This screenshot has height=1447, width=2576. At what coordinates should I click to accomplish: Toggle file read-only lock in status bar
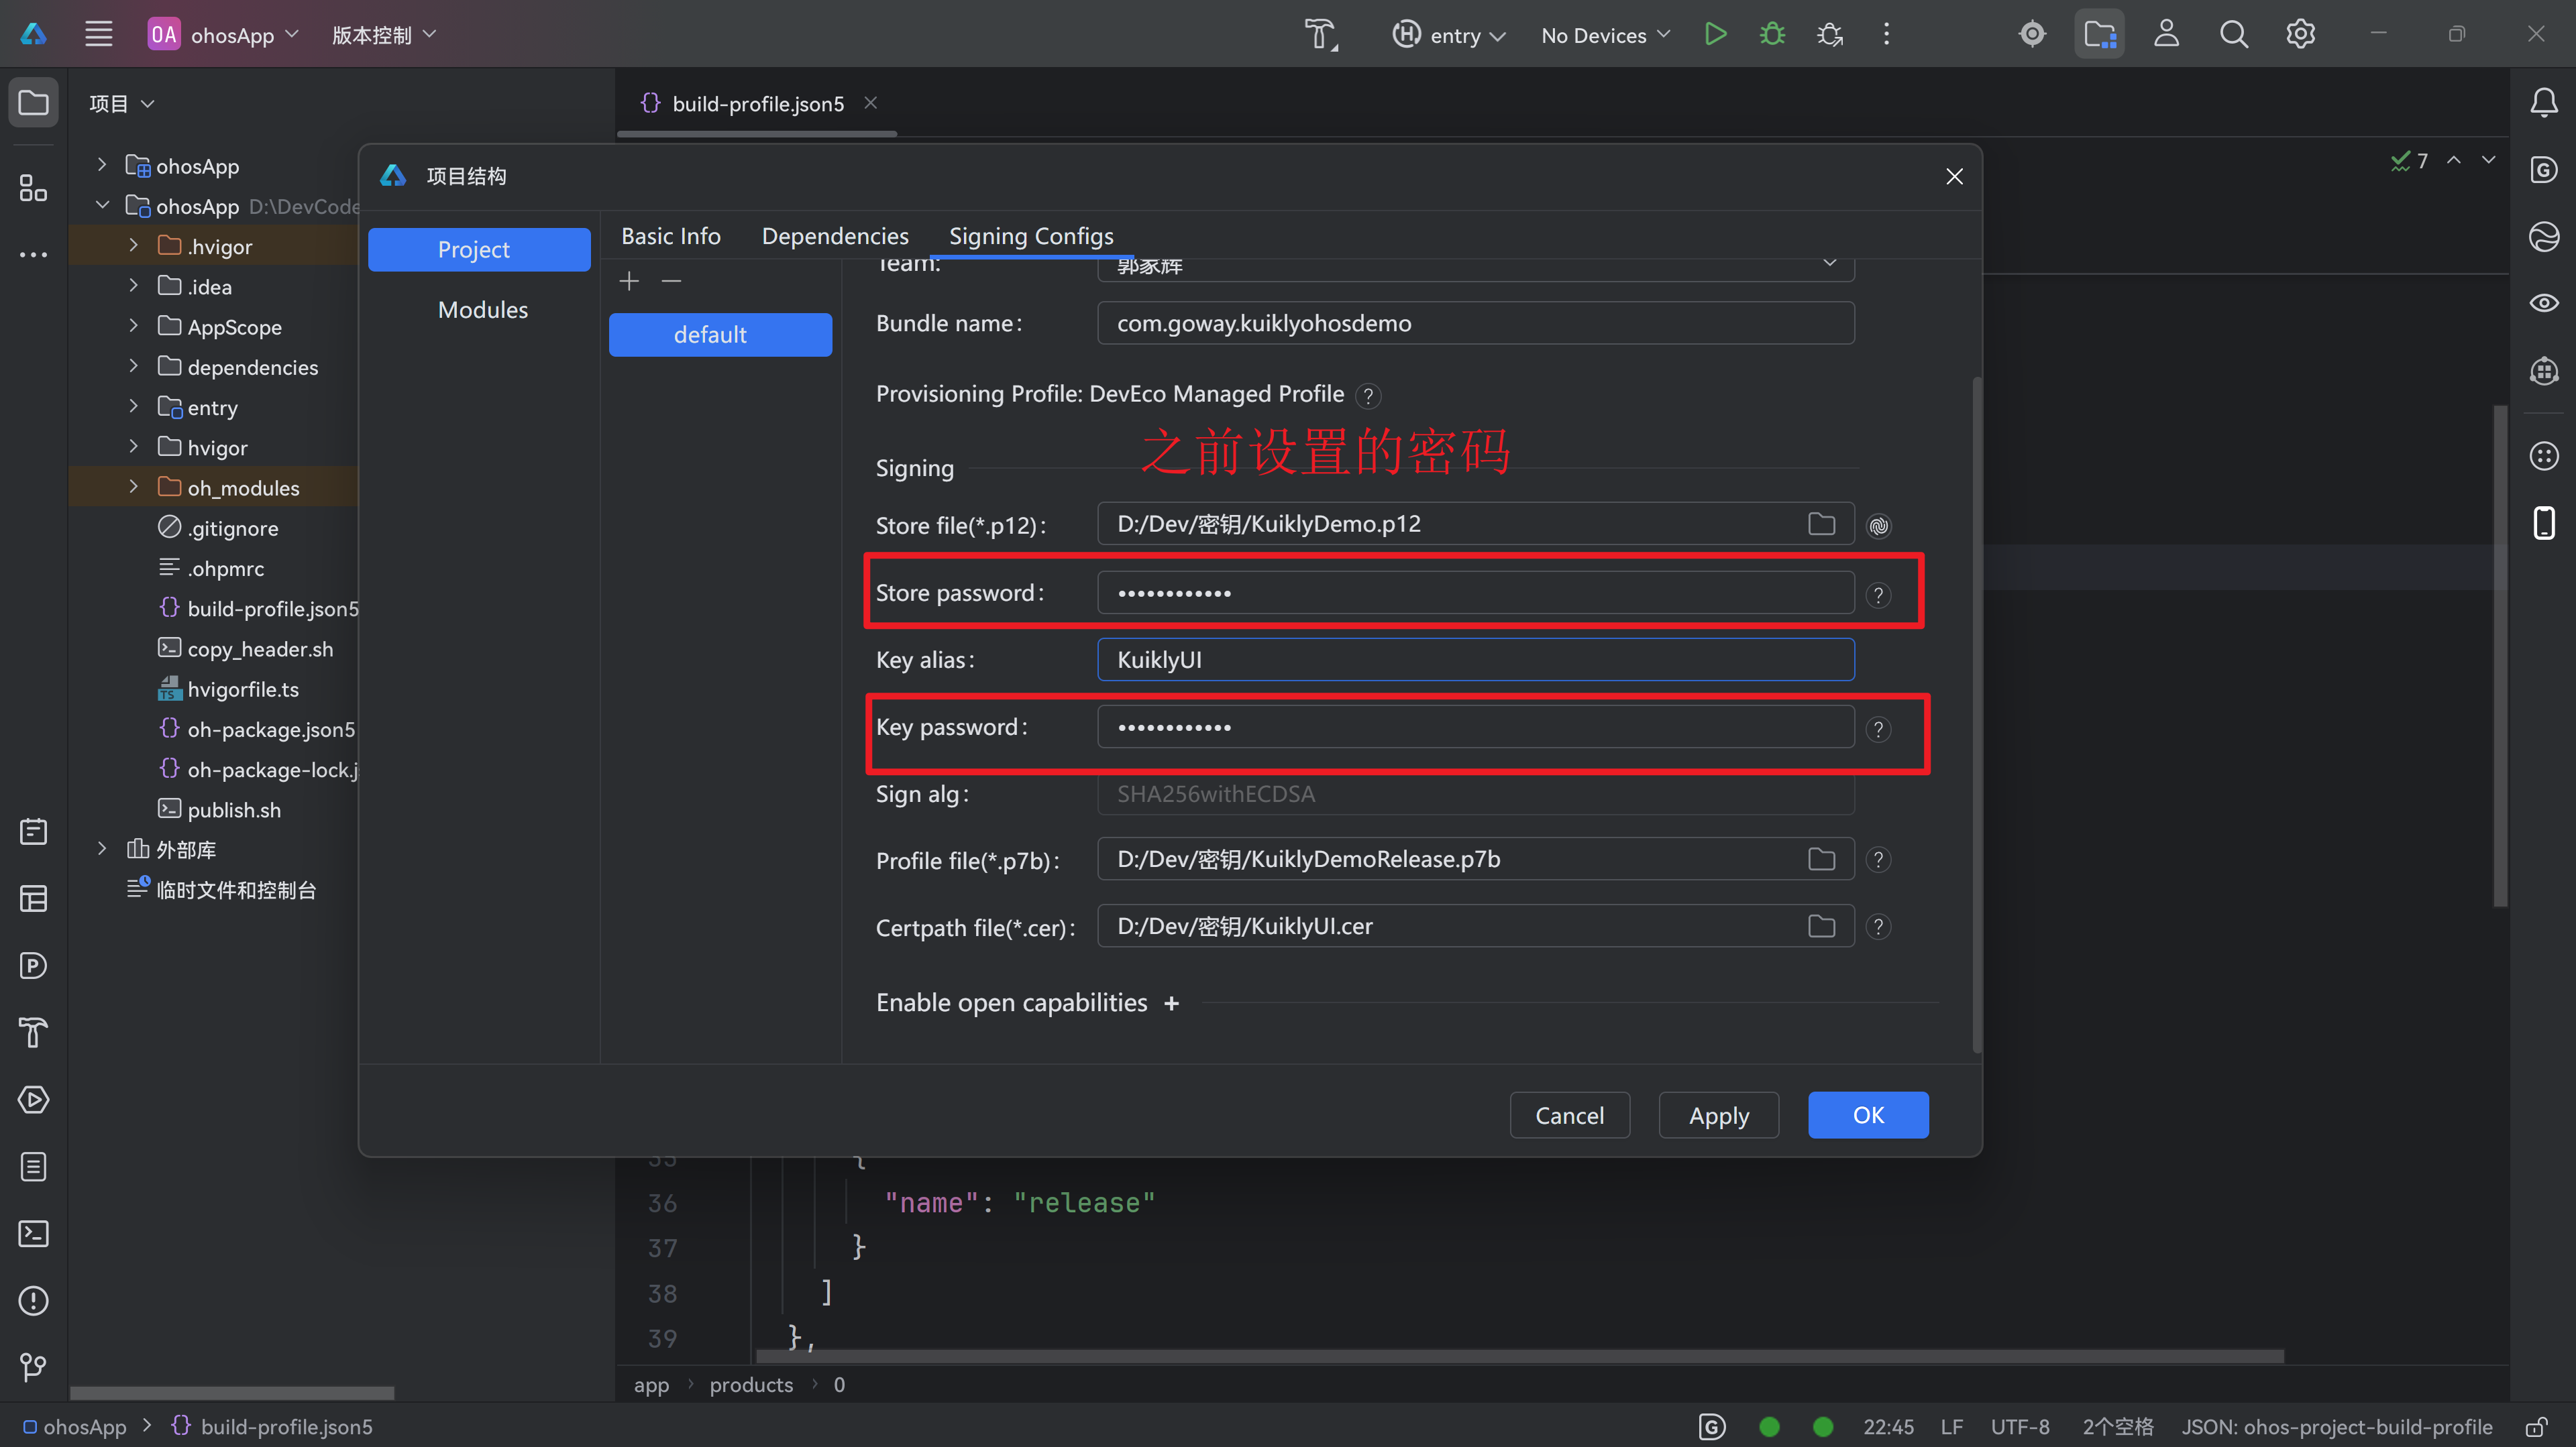pyautogui.click(x=2536, y=1427)
